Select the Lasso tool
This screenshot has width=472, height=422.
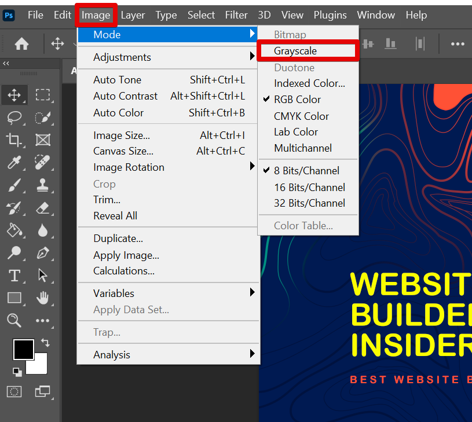(x=14, y=118)
